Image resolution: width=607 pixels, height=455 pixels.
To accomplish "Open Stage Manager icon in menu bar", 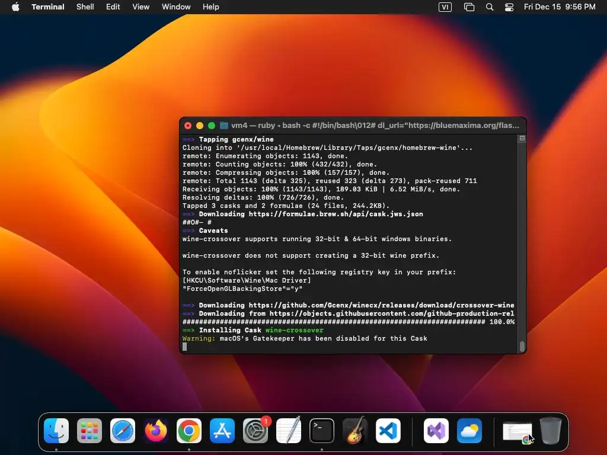I will 469,7.
